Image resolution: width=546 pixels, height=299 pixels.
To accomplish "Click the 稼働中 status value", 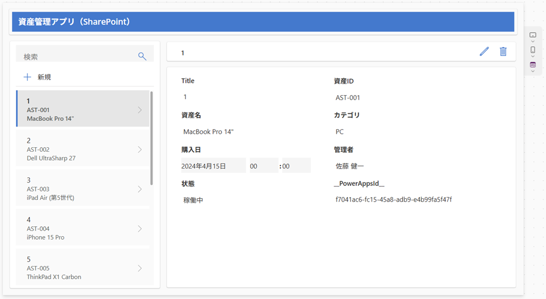I will 193,200.
